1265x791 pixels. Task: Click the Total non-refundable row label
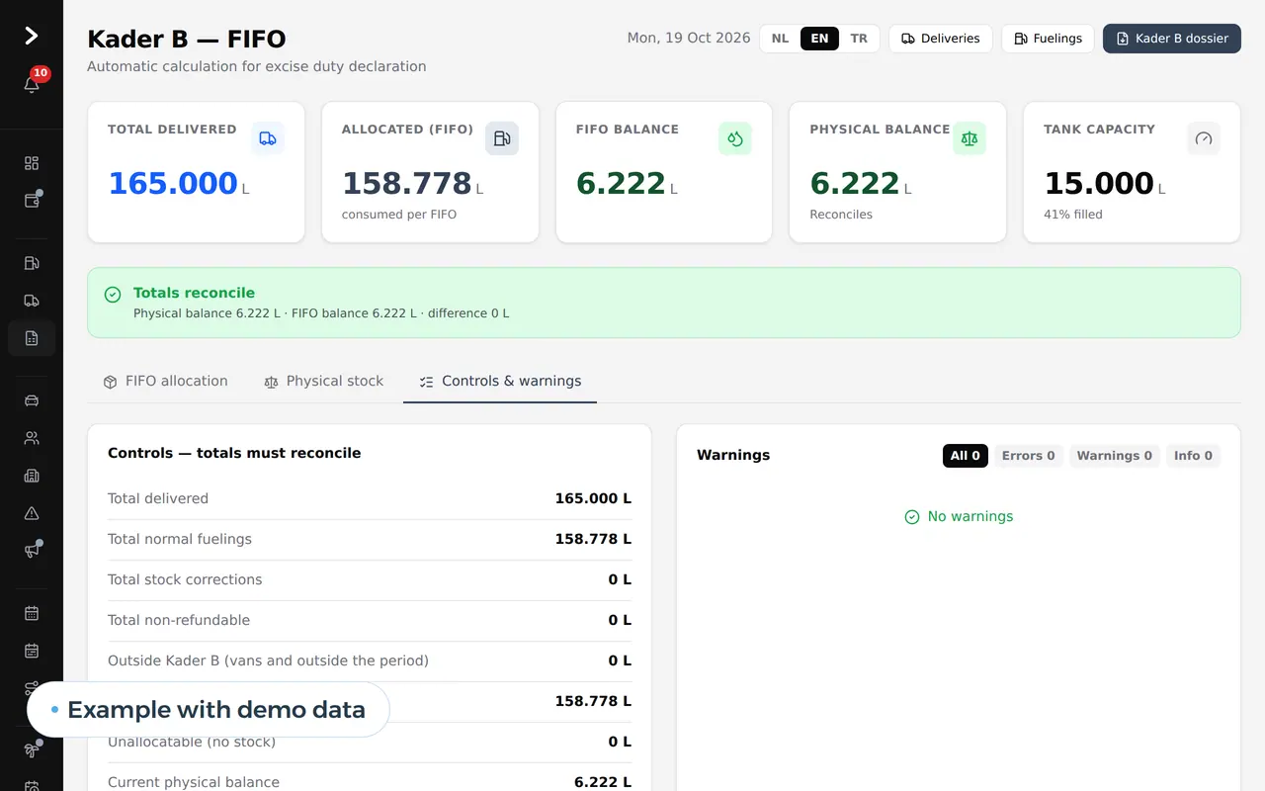[x=179, y=621]
